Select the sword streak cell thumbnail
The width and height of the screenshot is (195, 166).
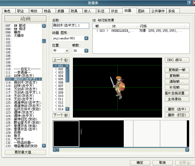[93, 134]
